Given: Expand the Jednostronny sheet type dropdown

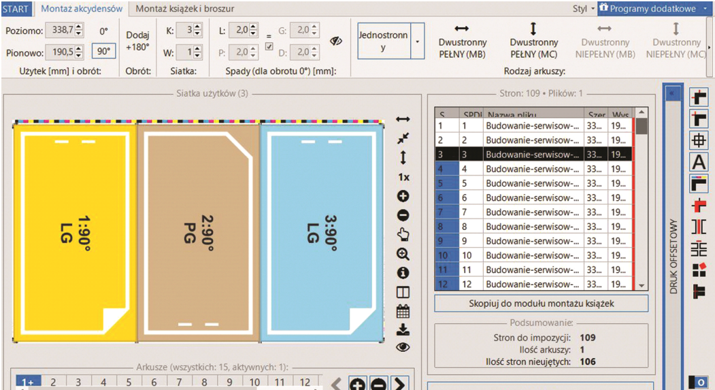Looking at the screenshot, I should [x=417, y=42].
